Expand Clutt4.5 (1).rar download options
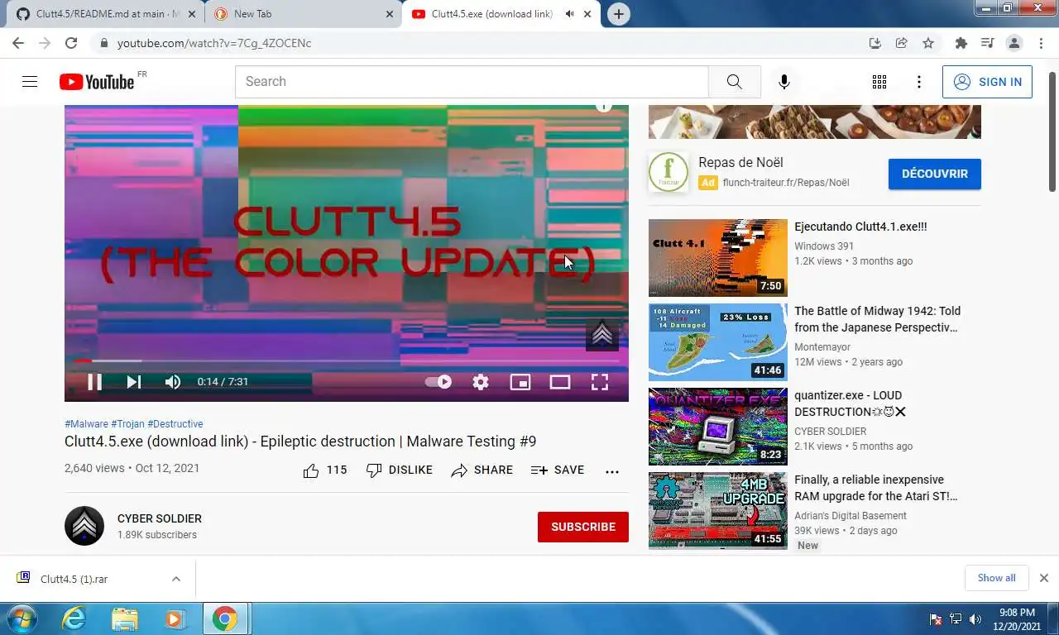Screen dimensions: 1059x635 (x=176, y=579)
